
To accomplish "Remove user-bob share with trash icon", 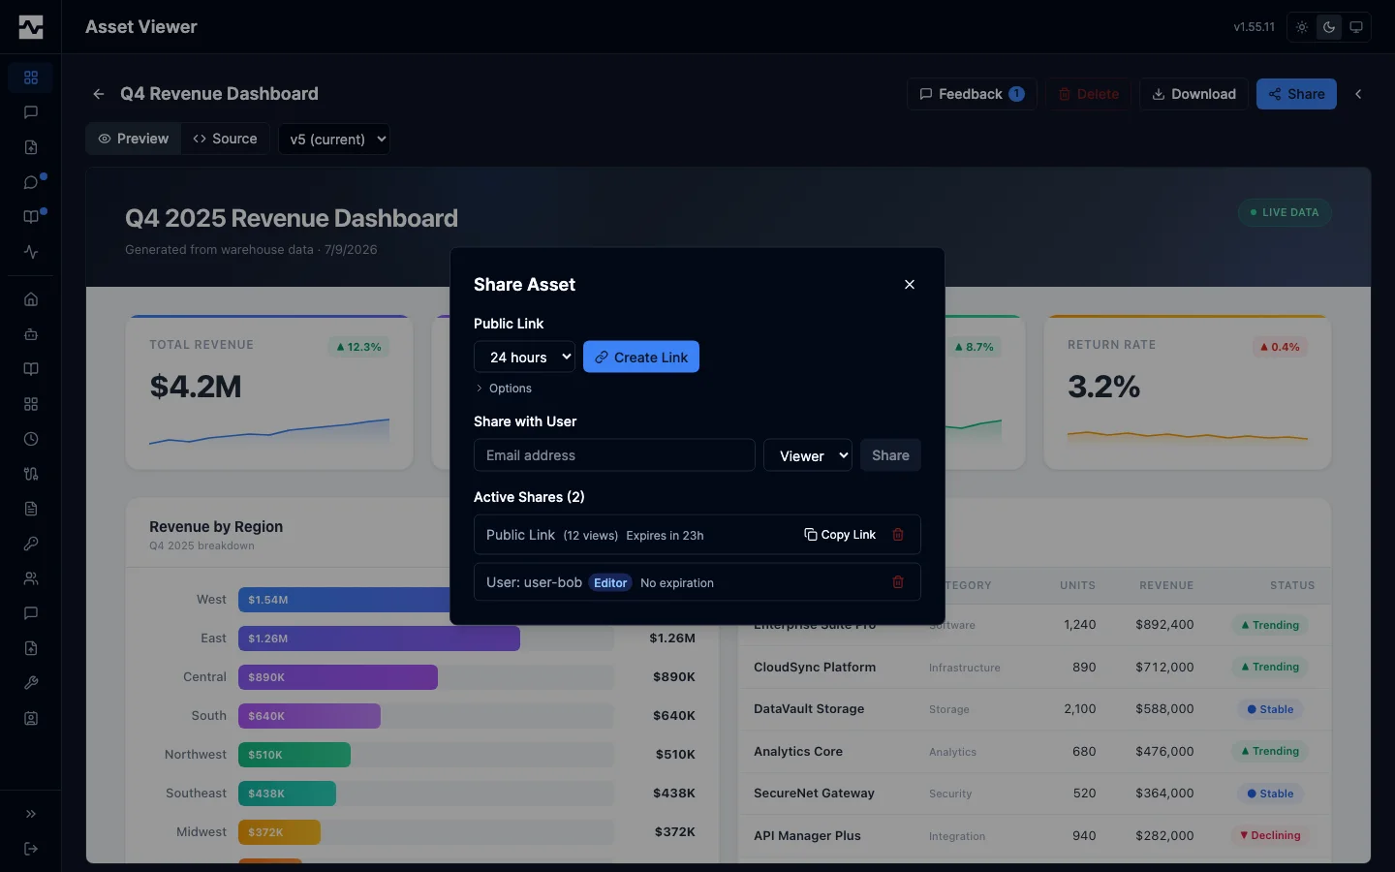I will coord(898,582).
